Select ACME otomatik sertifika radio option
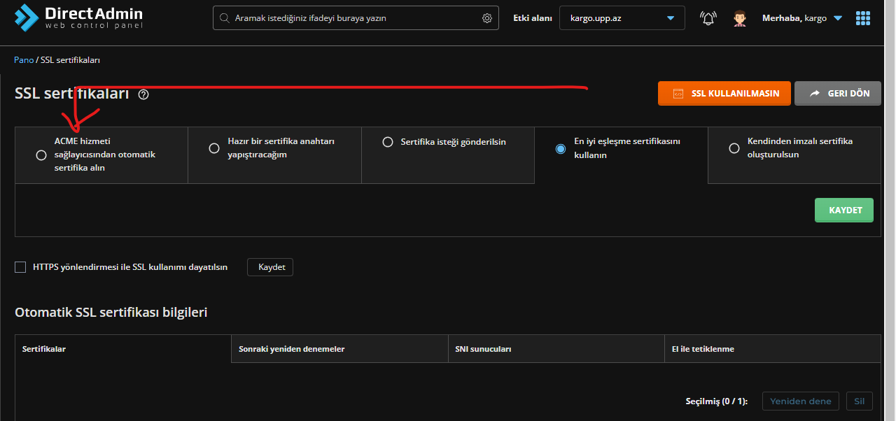 [x=41, y=155]
